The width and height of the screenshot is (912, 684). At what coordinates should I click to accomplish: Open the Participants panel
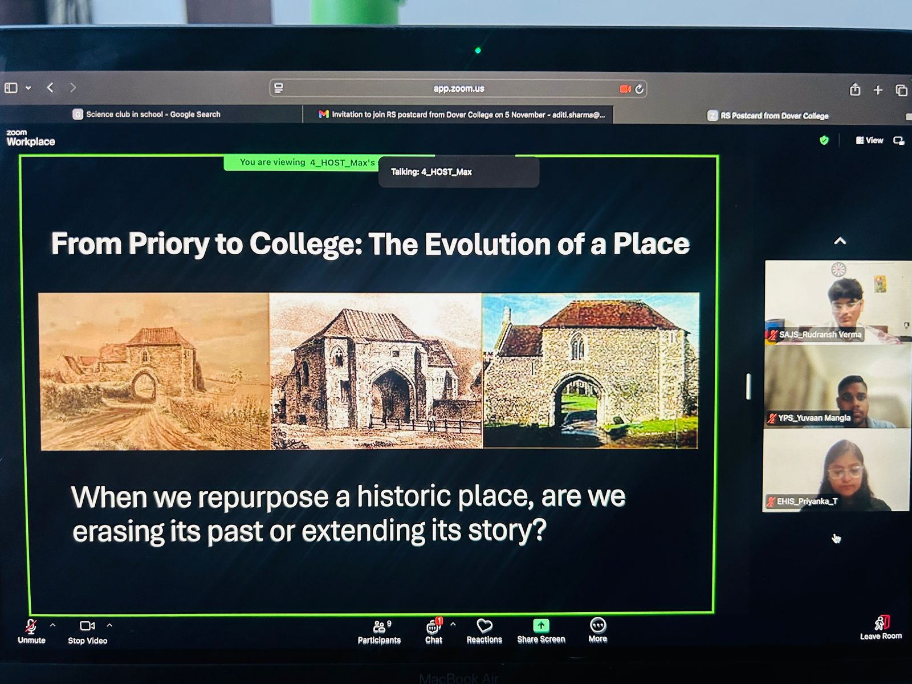click(379, 632)
